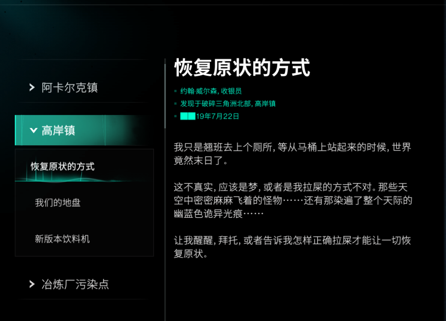Image resolution: width=446 pixels, height=321 pixels.
Task: Open the 新版本饮料机 entry
Action: point(62,239)
